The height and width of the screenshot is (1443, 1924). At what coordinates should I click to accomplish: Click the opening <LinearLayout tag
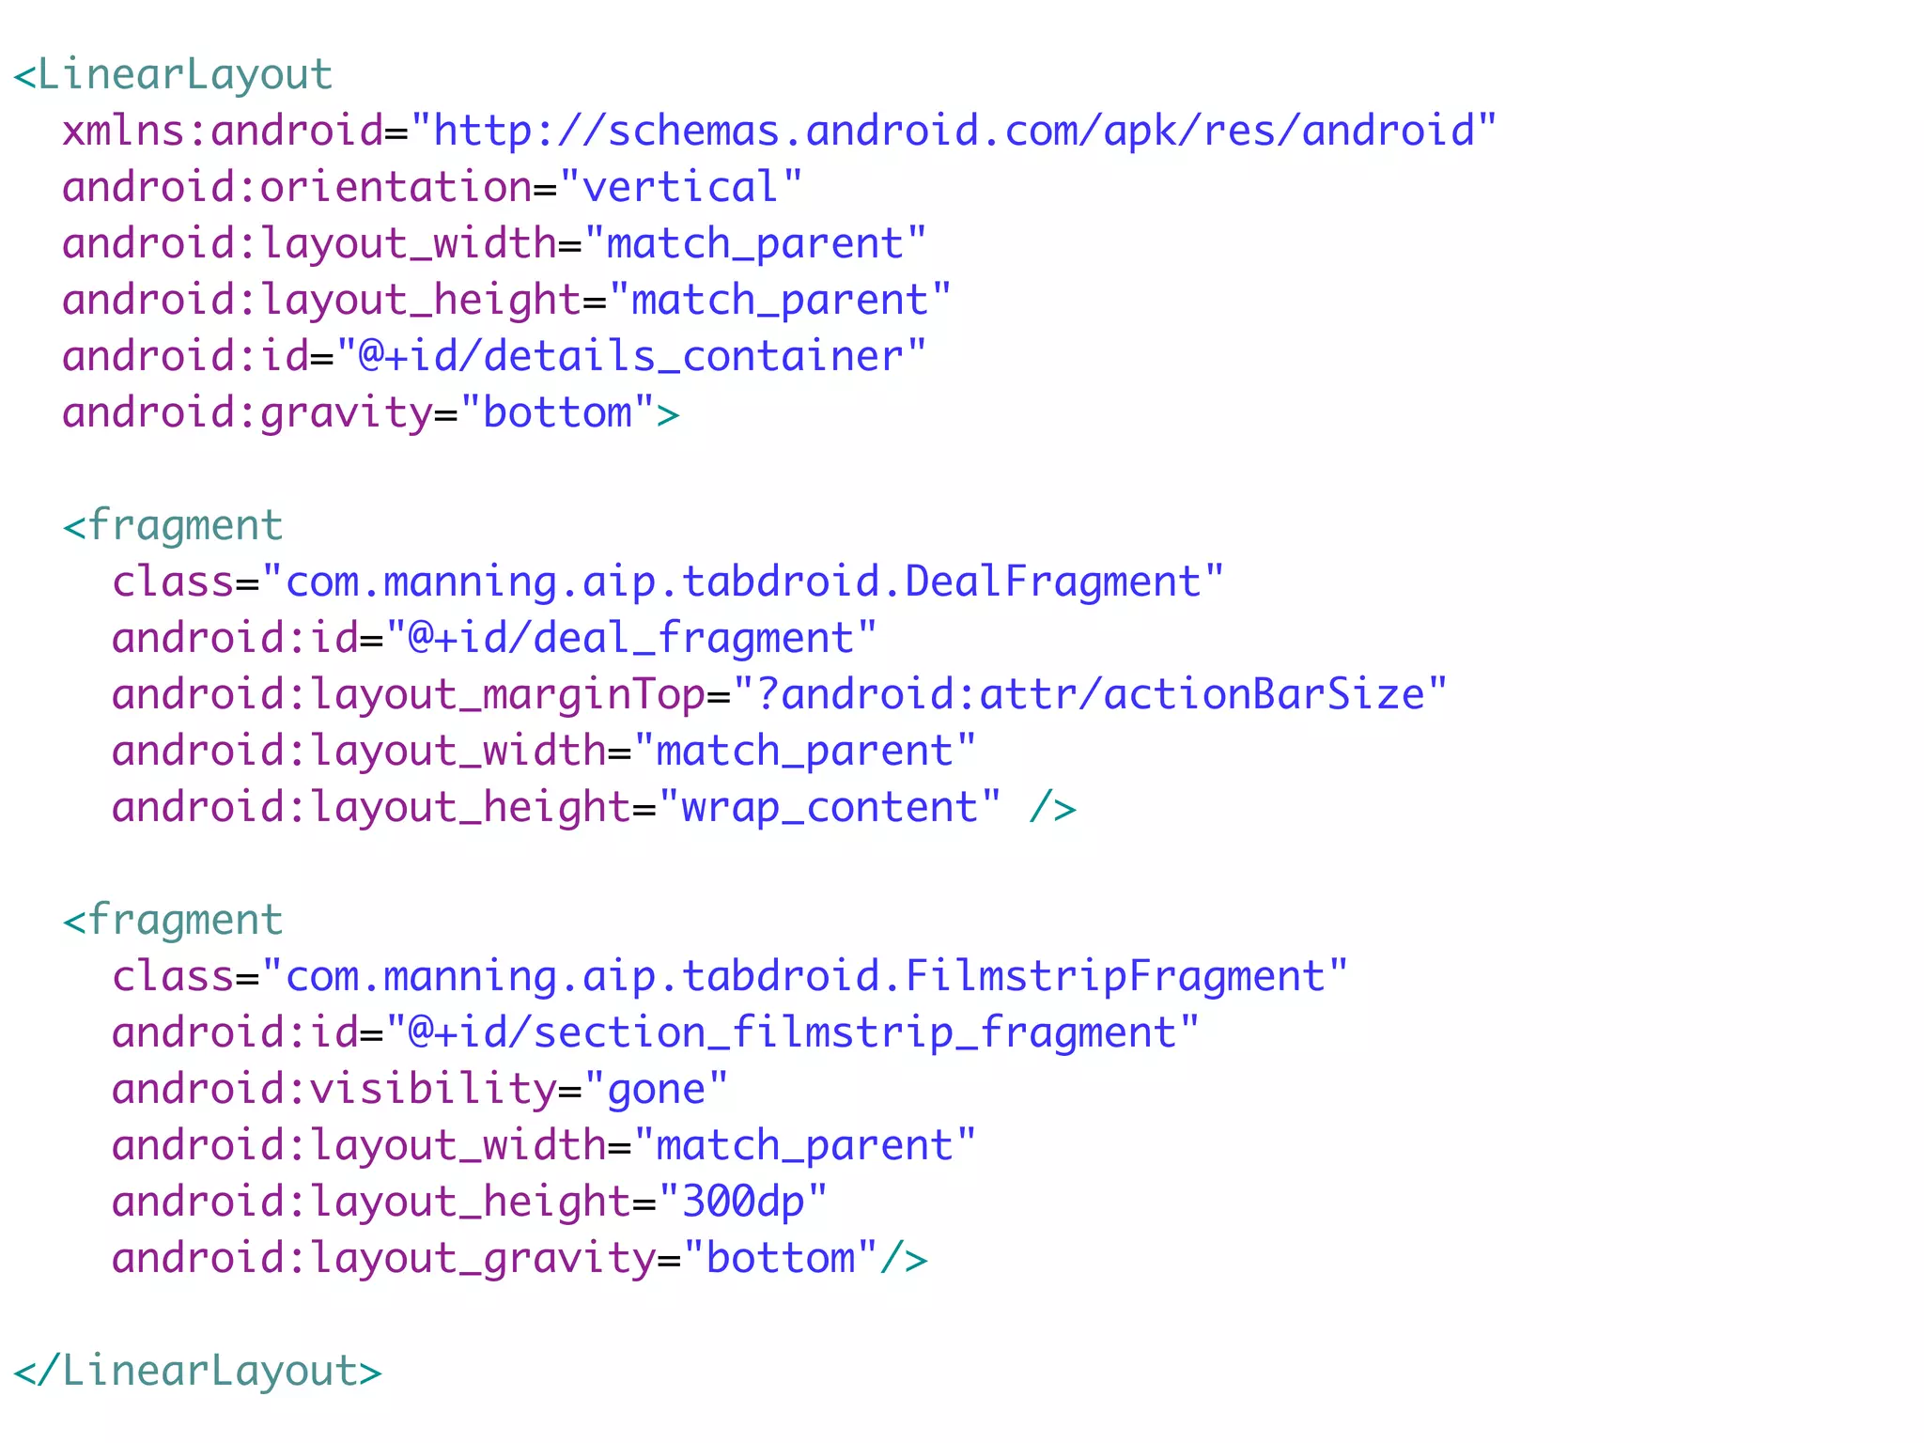coord(173,74)
